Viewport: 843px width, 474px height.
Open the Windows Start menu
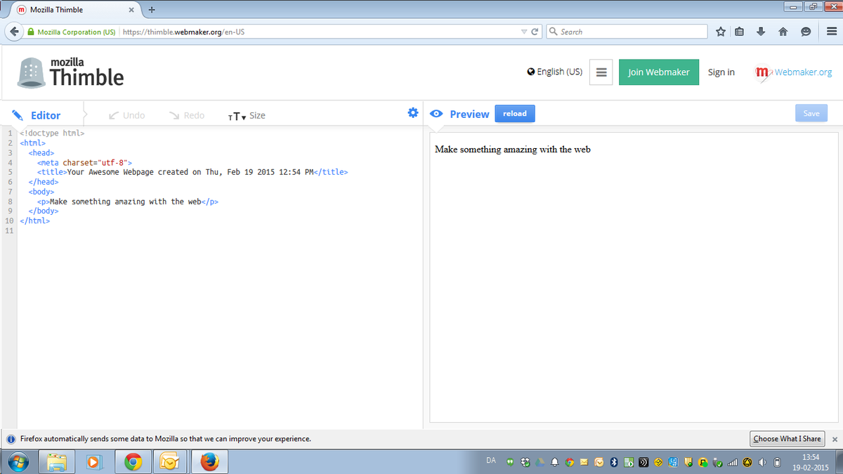(18, 461)
